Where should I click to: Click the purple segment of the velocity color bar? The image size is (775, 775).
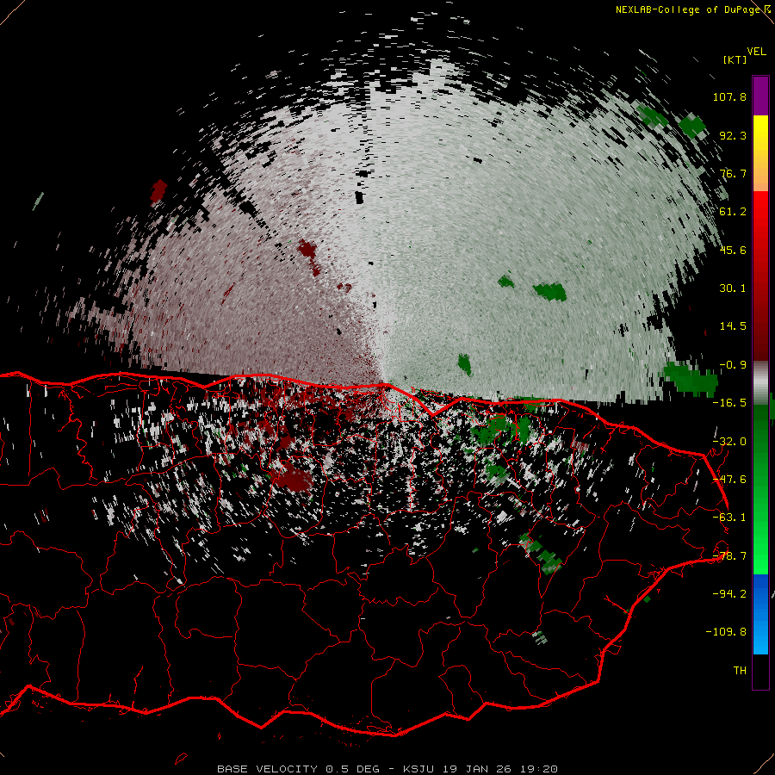click(760, 96)
